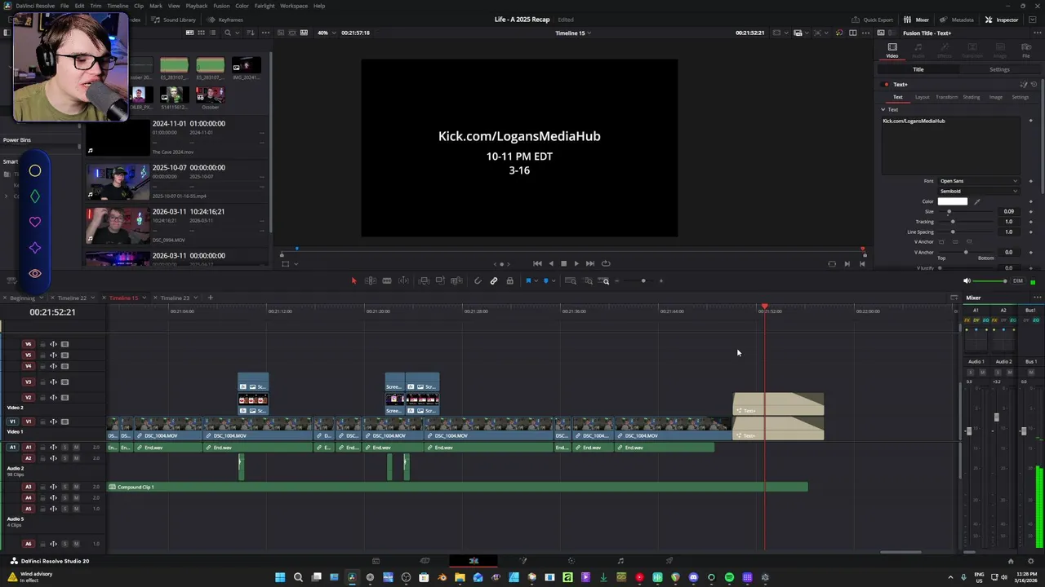Switch to Timeline 23 tab
This screenshot has height=587, width=1045.
(x=175, y=298)
